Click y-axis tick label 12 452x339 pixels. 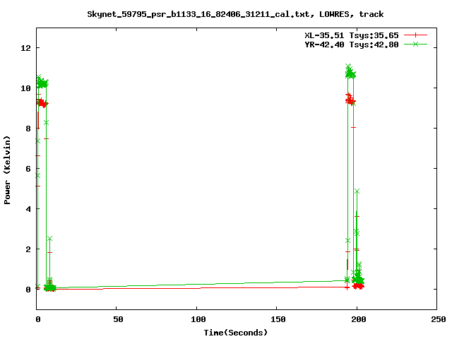(25, 48)
